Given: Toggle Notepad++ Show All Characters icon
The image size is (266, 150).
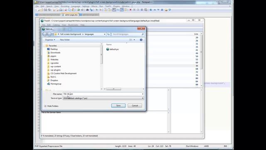Looking at the screenshot, I should 118,10.
